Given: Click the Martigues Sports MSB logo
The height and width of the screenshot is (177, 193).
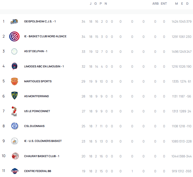Looking at the screenshot, I should pyautogui.click(x=14, y=81).
